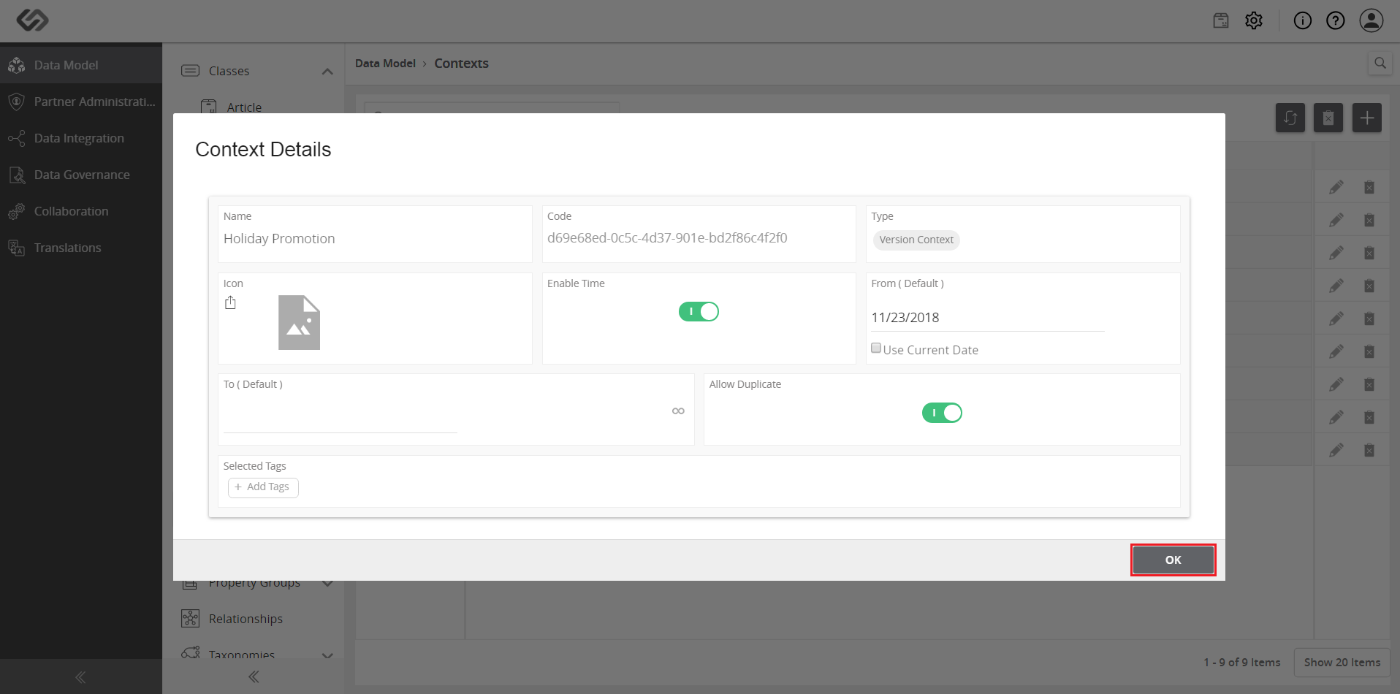Toggle the Allow Duplicate switch
This screenshot has height=694, width=1400.
point(942,413)
